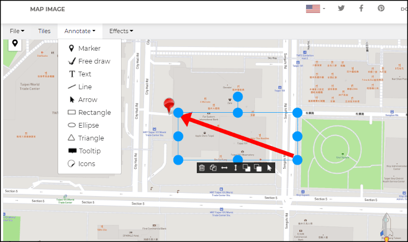Open the Twitter share icon

341,9
